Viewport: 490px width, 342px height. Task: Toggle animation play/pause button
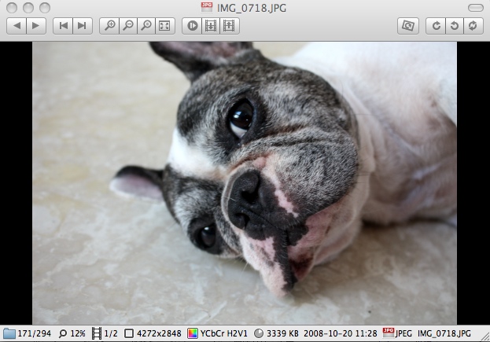pyautogui.click(x=192, y=26)
